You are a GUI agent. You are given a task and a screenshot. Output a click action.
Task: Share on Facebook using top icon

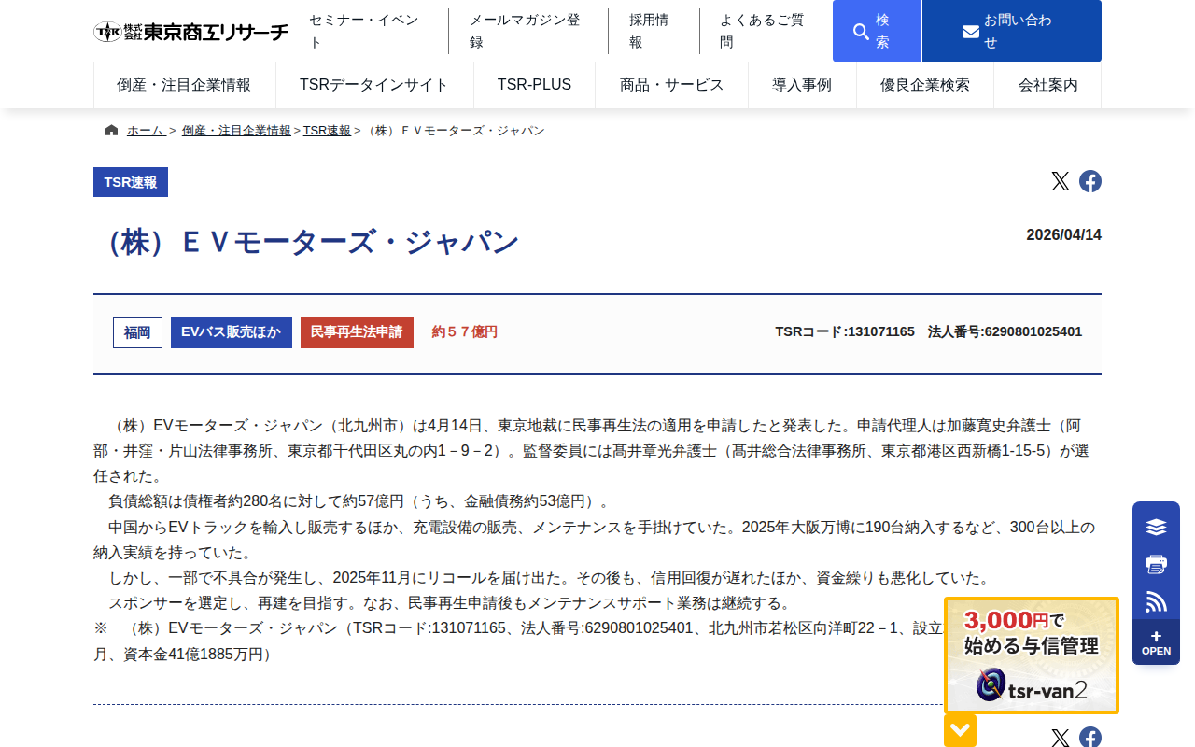coord(1090,181)
